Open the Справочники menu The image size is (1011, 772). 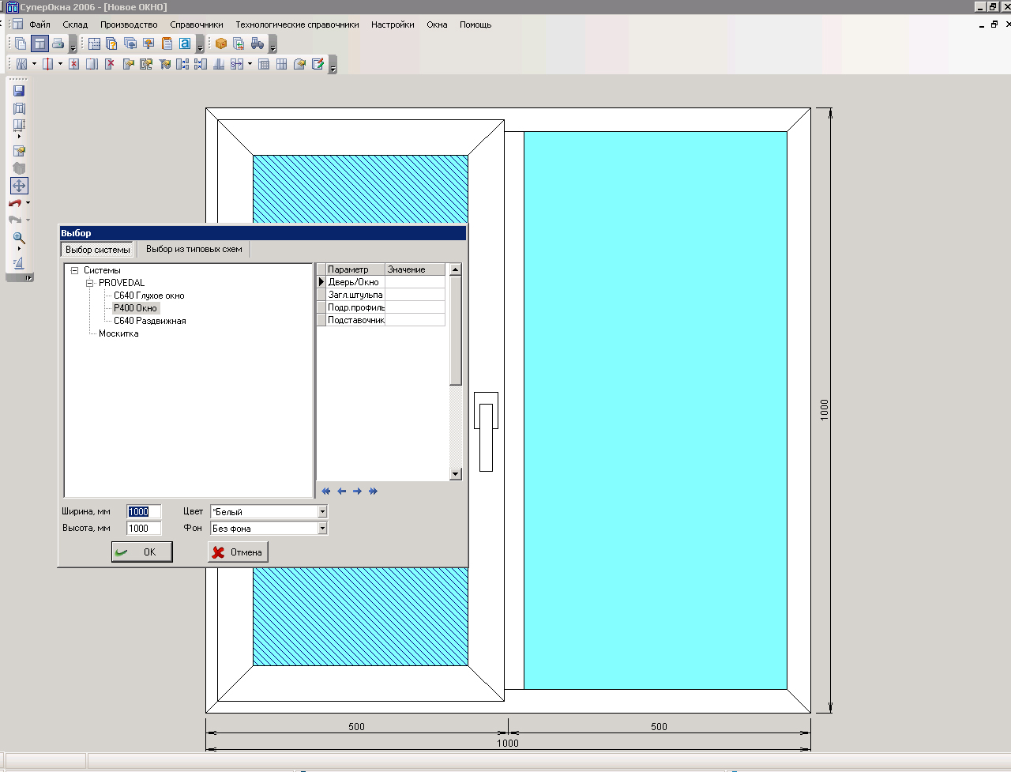196,24
